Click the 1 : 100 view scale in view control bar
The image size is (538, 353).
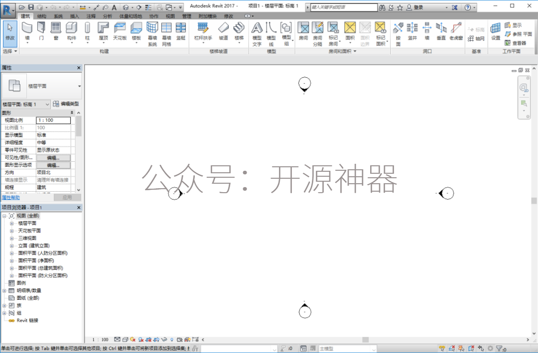pyautogui.click(x=100, y=340)
